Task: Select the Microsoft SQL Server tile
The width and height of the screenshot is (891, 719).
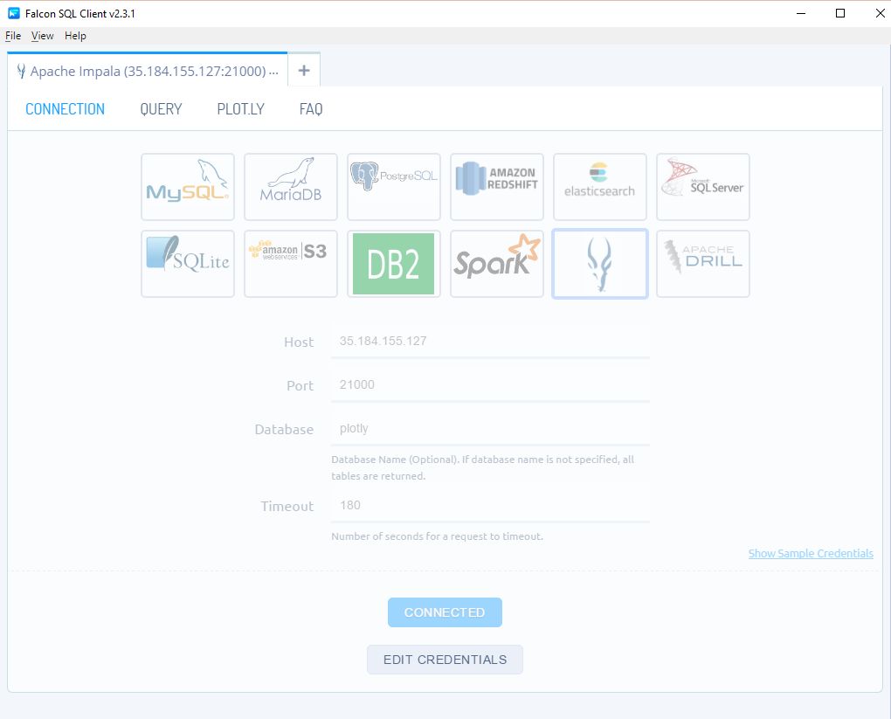Action: coord(703,186)
